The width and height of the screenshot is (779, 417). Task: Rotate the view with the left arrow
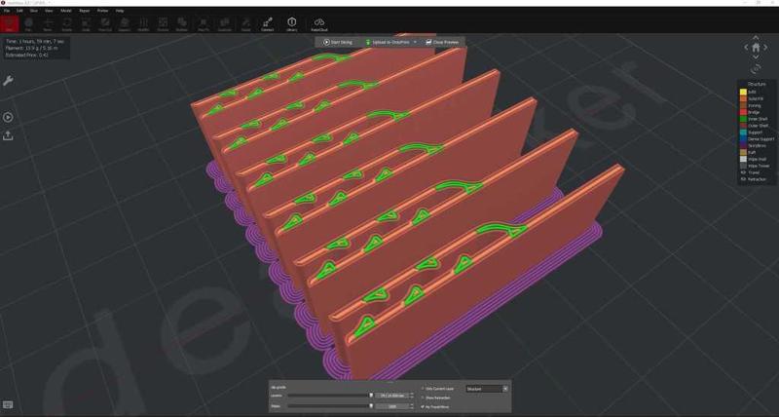pos(746,48)
